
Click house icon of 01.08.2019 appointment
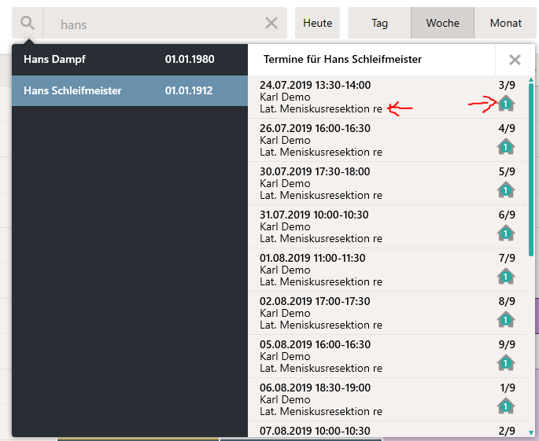click(x=506, y=277)
